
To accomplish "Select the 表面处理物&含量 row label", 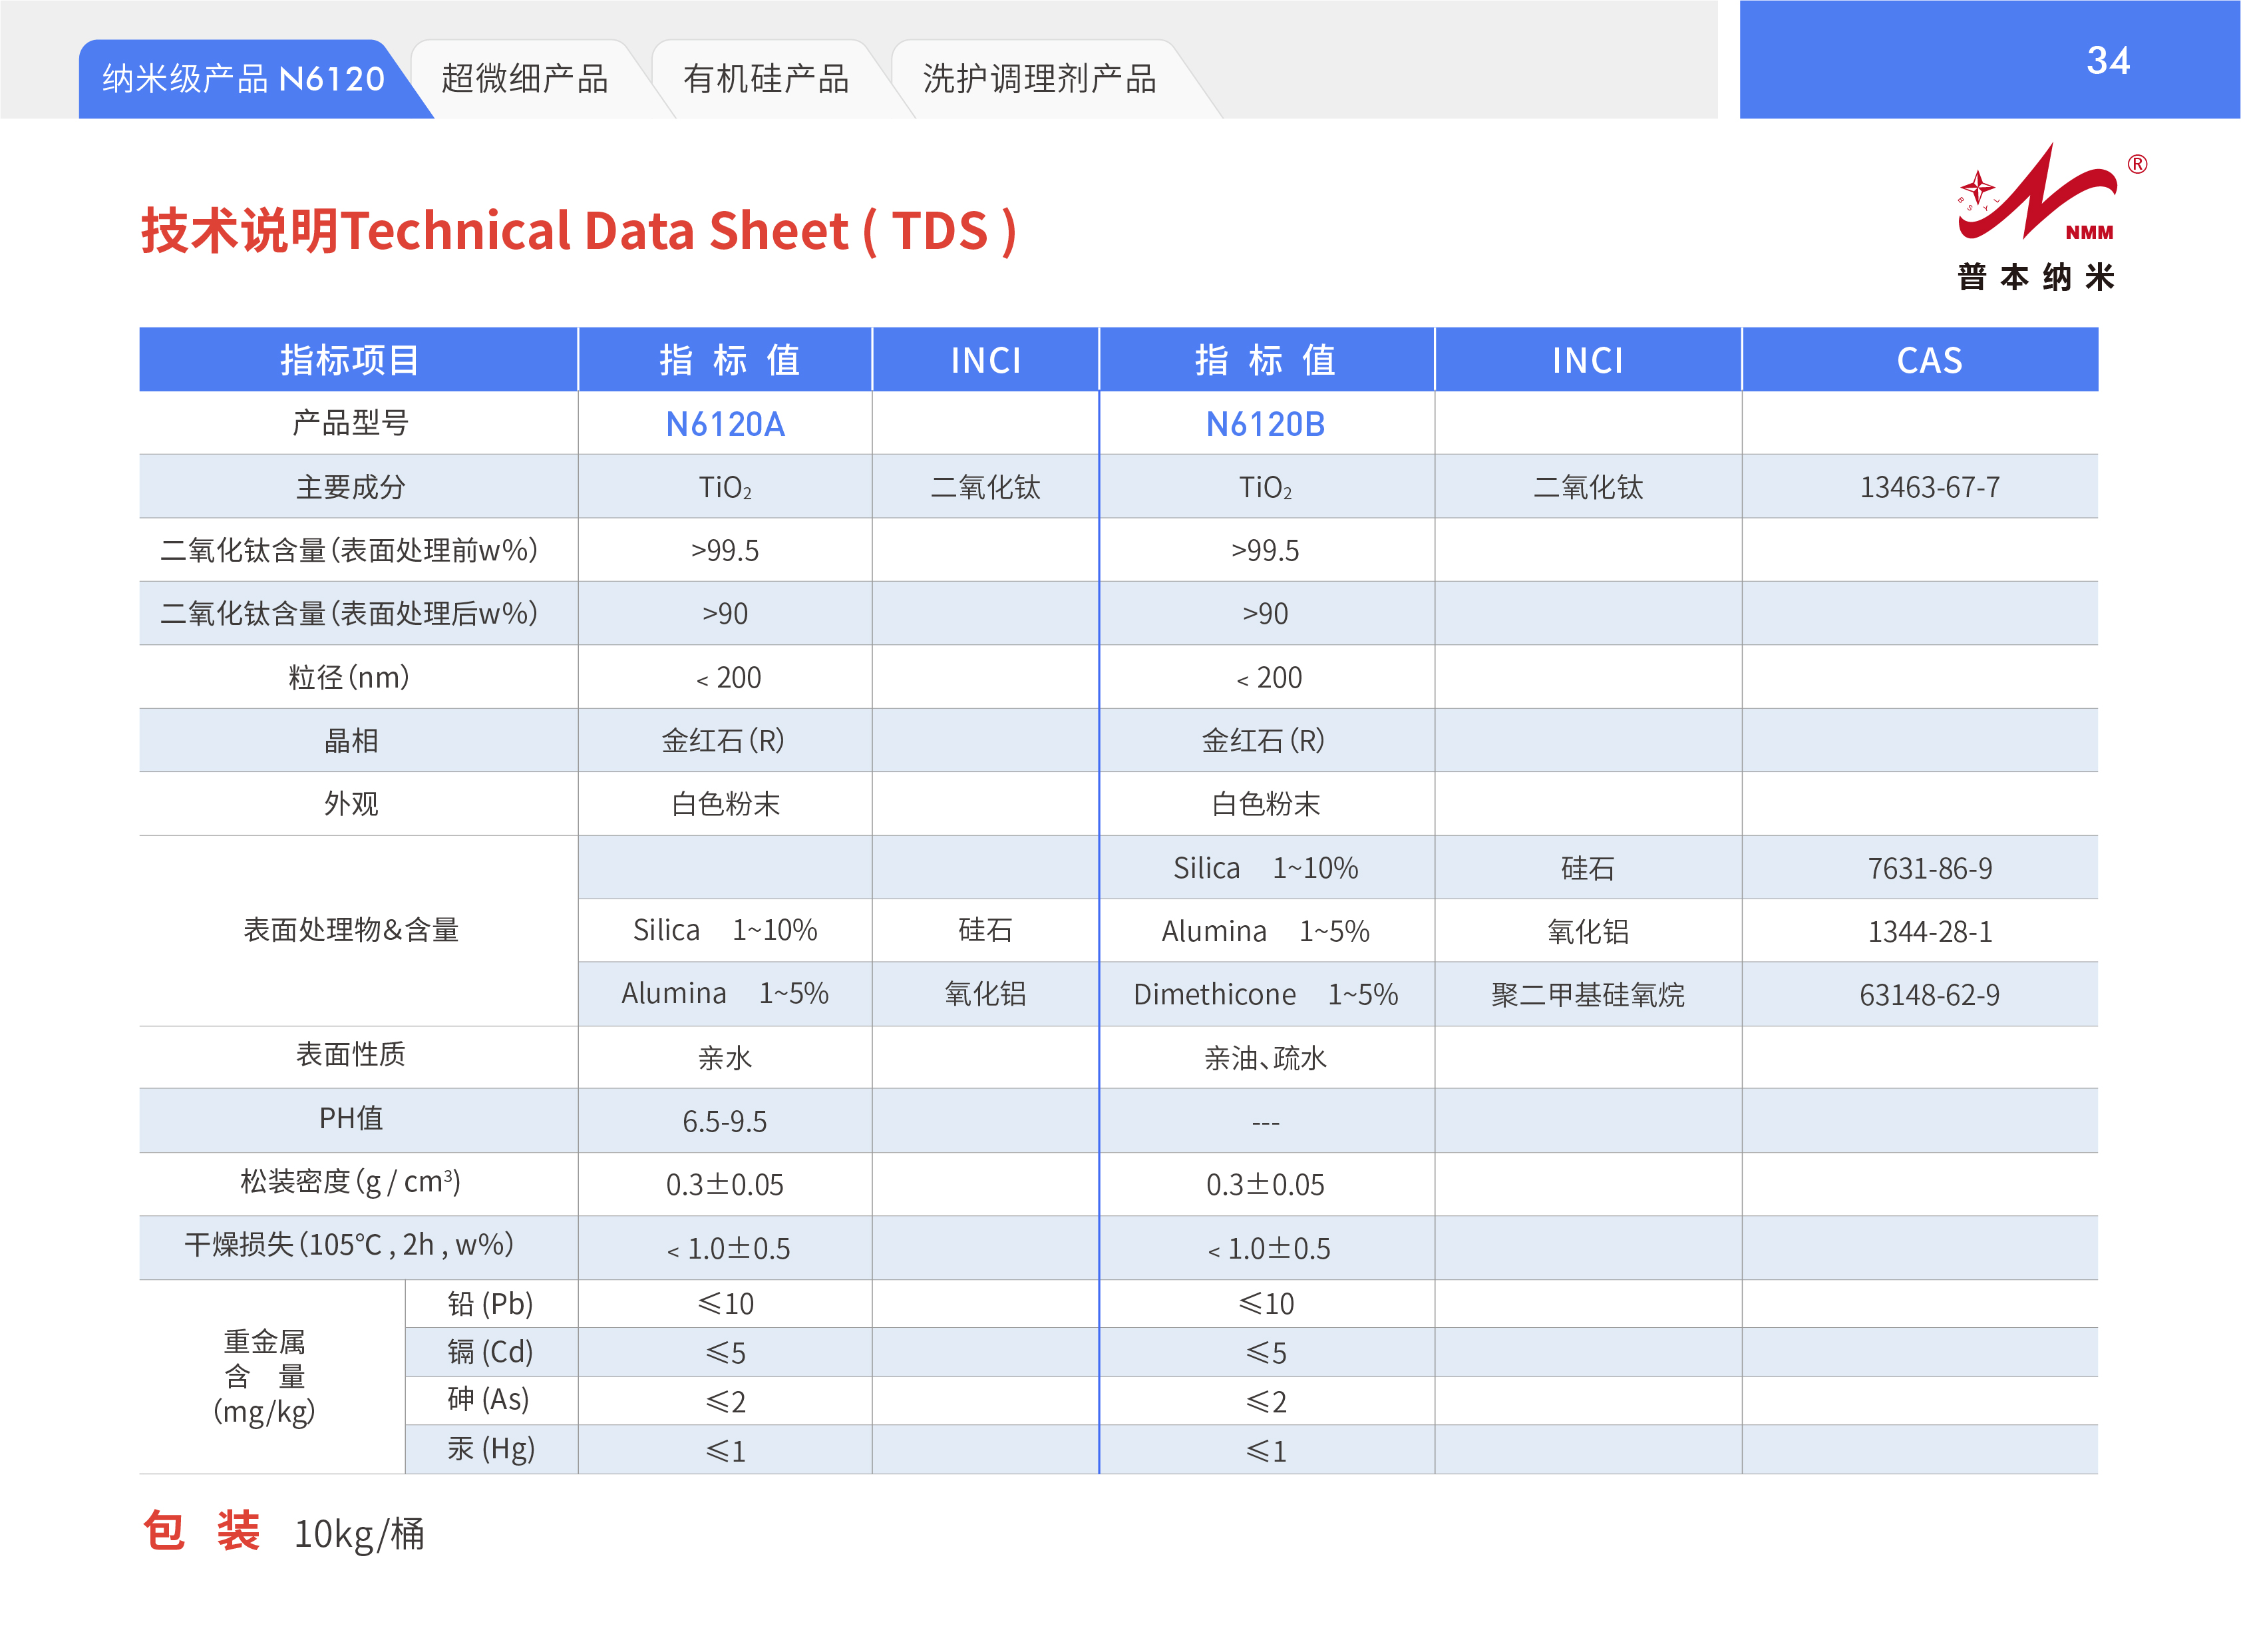I will [x=351, y=930].
